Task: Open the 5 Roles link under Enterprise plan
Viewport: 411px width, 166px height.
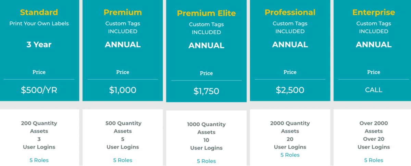Action: tap(374, 160)
